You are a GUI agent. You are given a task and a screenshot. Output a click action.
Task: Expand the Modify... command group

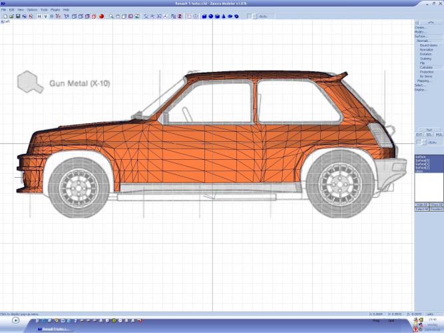420,32
